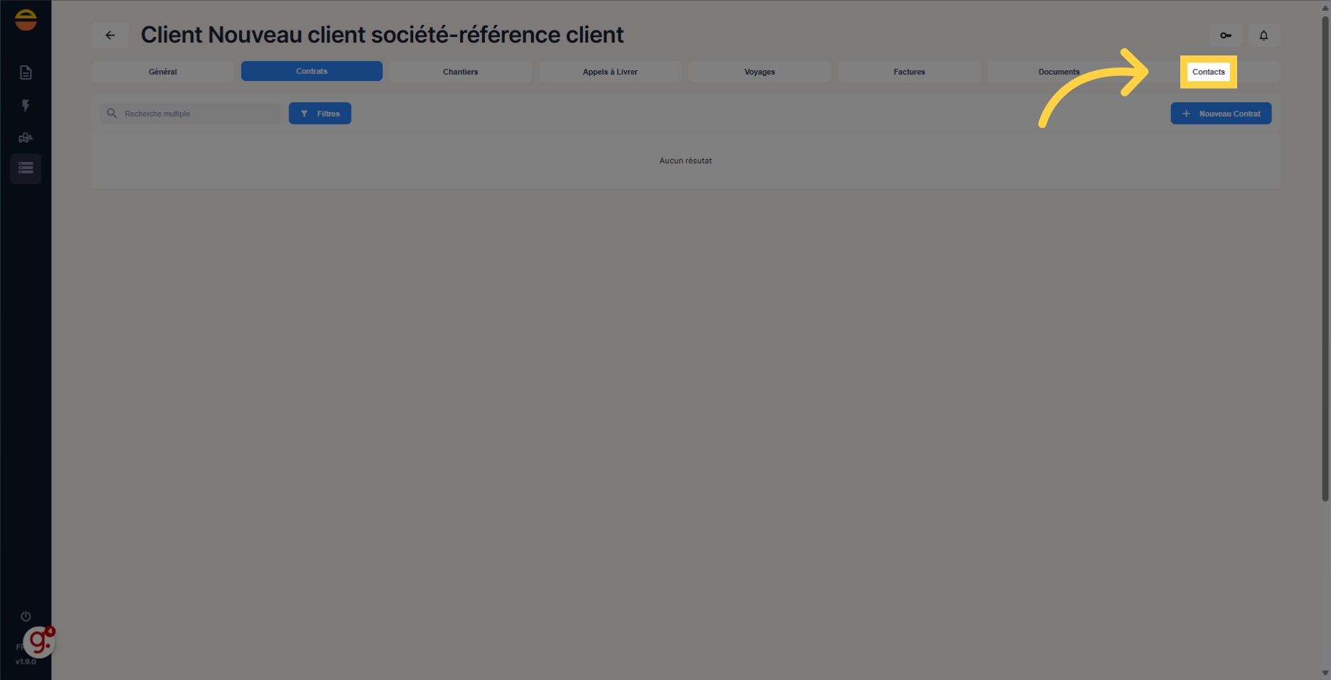Screen dimensions: 1331x680
Task: Open the Filtres panel
Action: tap(319, 113)
